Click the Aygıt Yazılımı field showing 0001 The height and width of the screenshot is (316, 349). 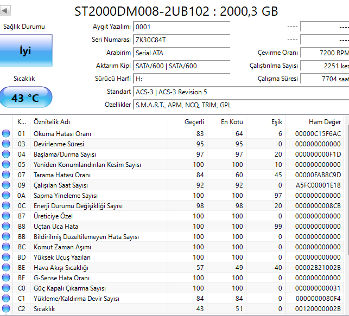[182, 27]
